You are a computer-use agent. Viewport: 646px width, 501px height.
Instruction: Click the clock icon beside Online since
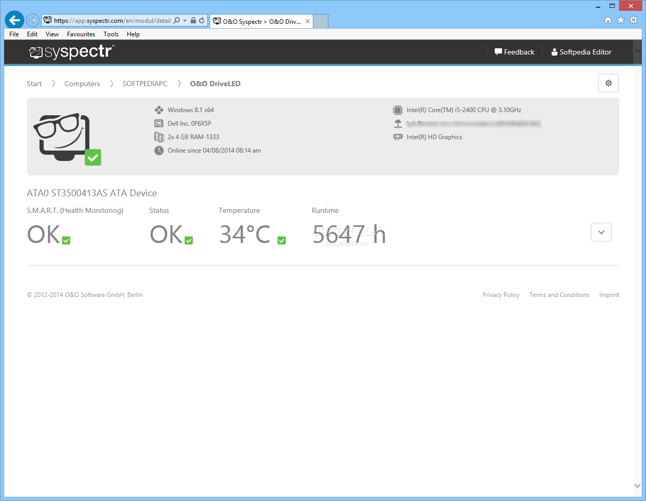pyautogui.click(x=159, y=151)
